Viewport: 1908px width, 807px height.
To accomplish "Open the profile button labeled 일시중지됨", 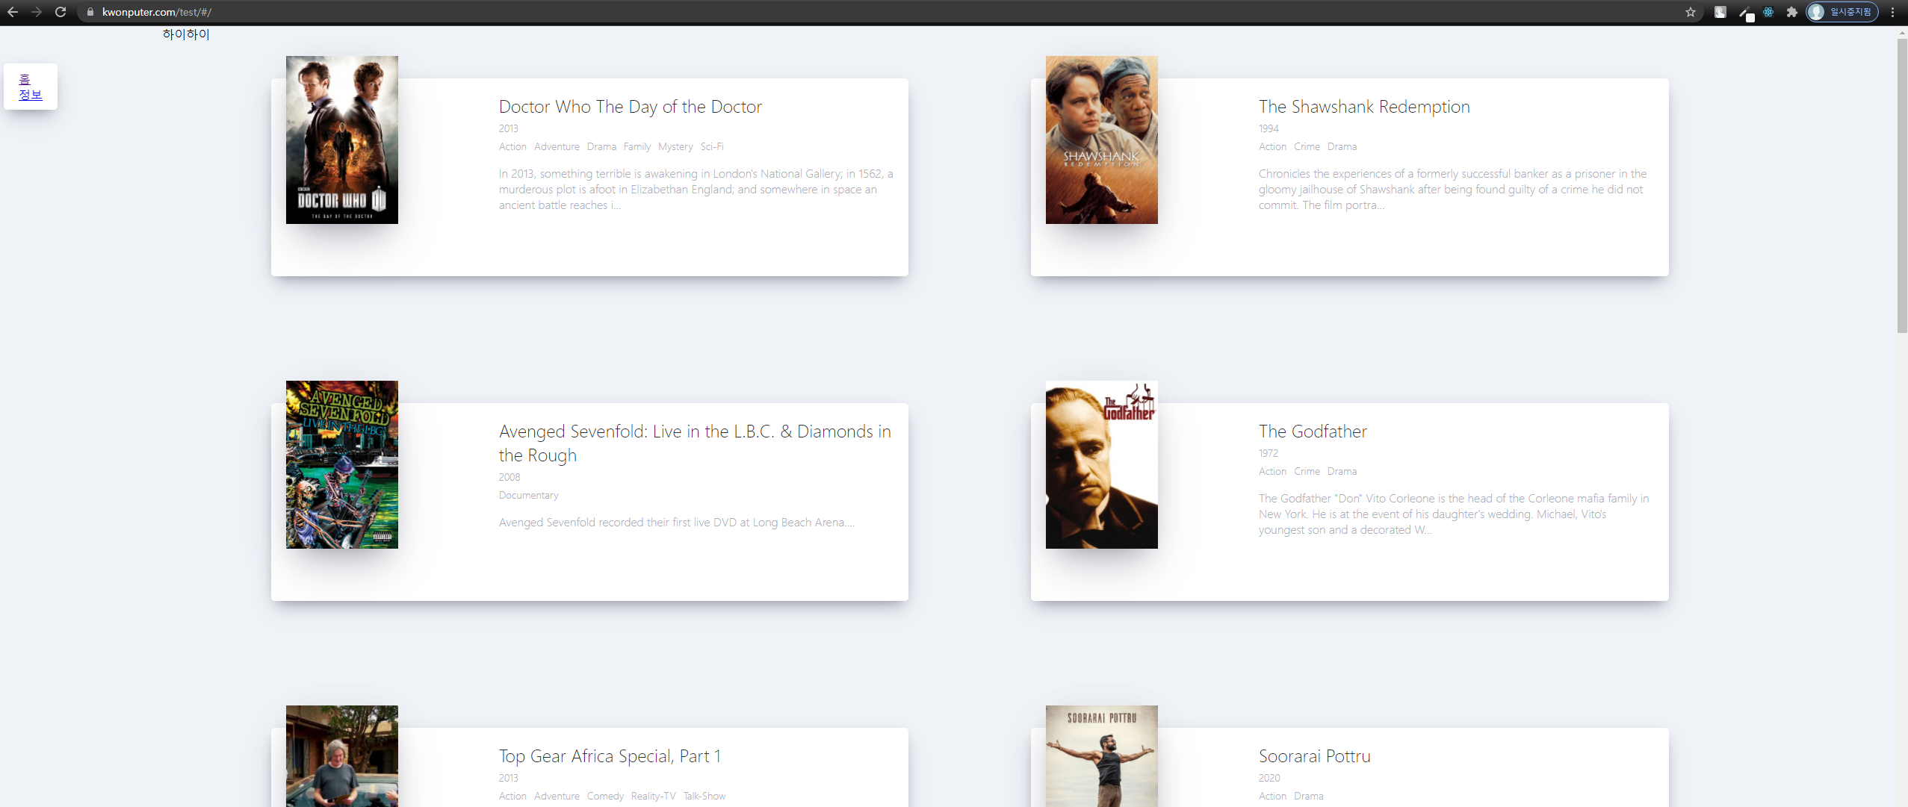I will coord(1842,12).
